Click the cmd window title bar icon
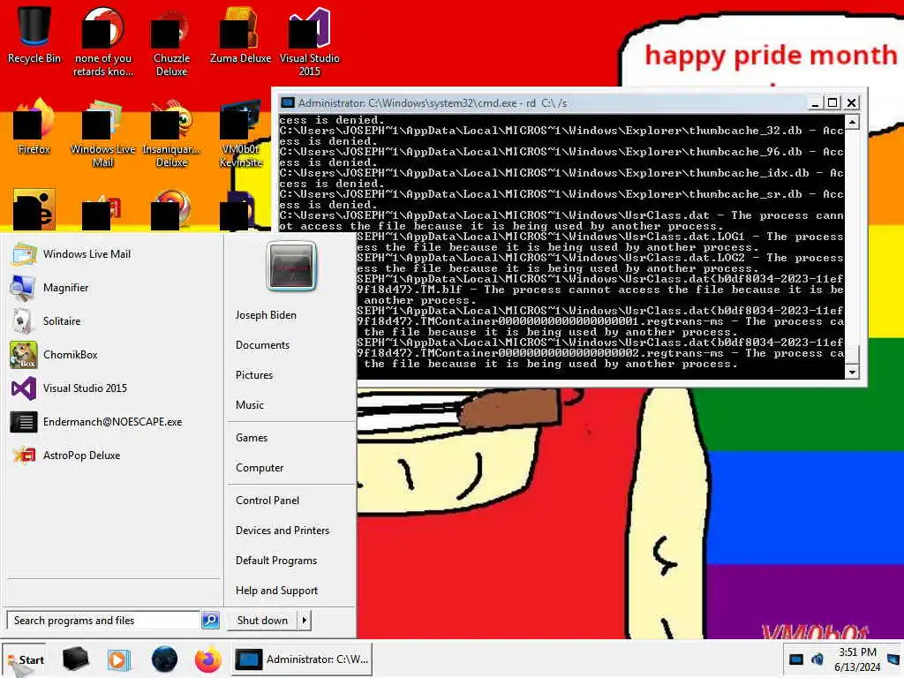The height and width of the screenshot is (678, 904). (x=287, y=103)
